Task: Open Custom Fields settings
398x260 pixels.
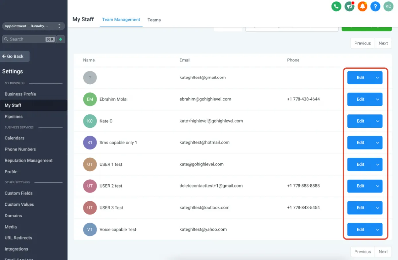Action: pyautogui.click(x=19, y=193)
